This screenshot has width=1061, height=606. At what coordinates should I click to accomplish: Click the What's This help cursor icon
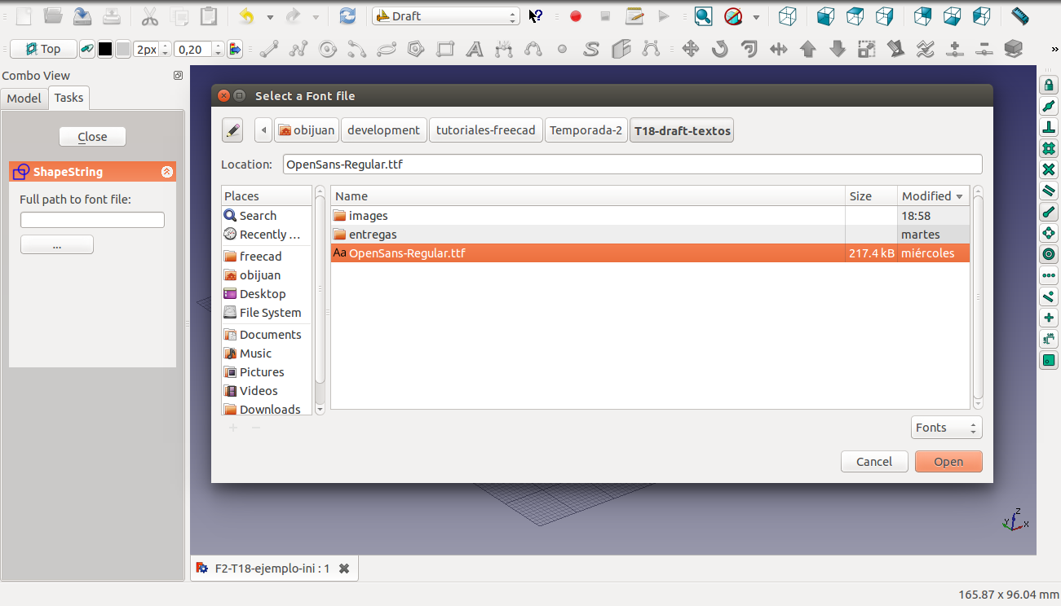coord(535,16)
